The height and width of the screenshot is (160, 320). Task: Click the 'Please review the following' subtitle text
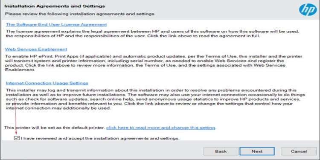(80, 14)
